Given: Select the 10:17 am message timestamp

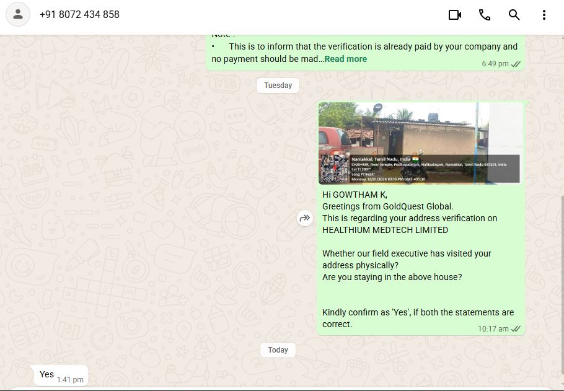Looking at the screenshot, I should [x=493, y=329].
